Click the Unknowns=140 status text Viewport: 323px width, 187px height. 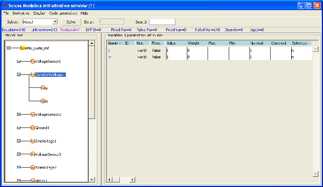(x=44, y=30)
